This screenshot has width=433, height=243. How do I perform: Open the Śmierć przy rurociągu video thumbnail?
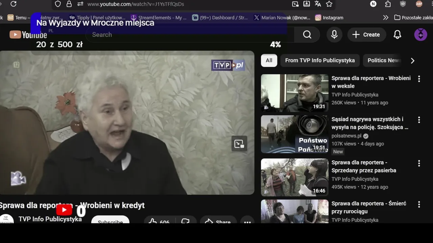(295, 211)
